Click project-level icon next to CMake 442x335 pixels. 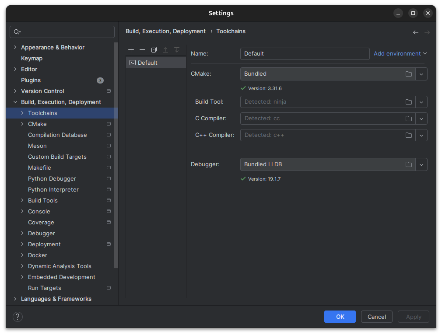tap(109, 124)
